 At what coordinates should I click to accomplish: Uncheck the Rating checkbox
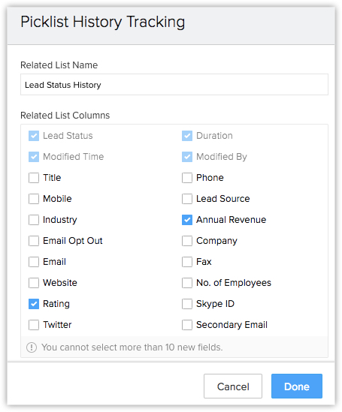click(34, 304)
